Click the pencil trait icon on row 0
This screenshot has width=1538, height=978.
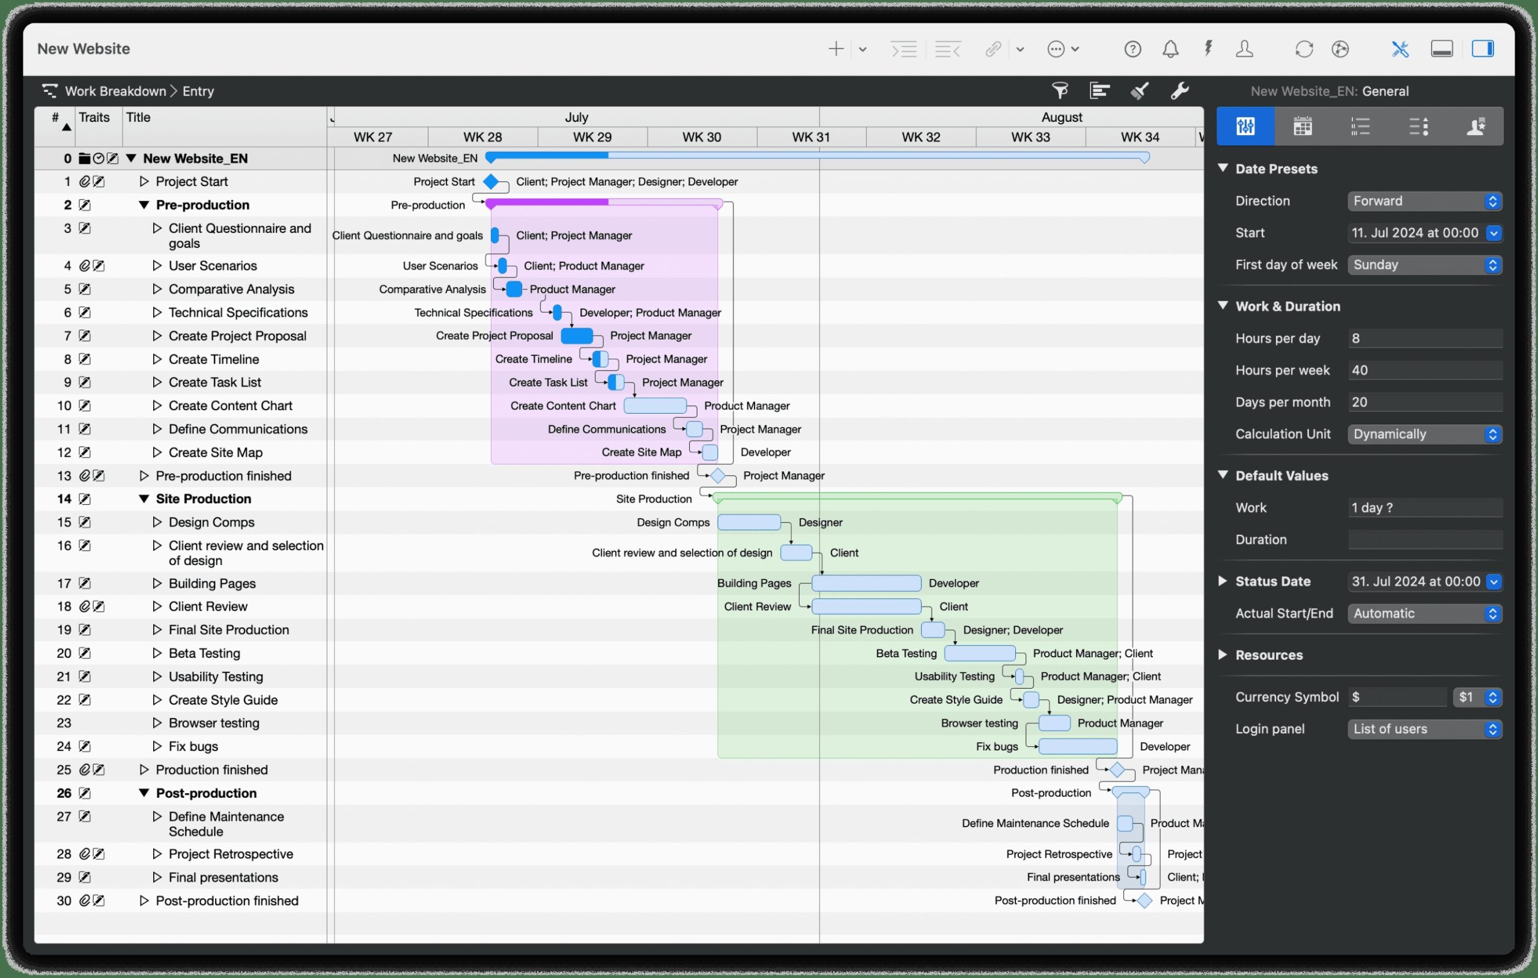(113, 158)
